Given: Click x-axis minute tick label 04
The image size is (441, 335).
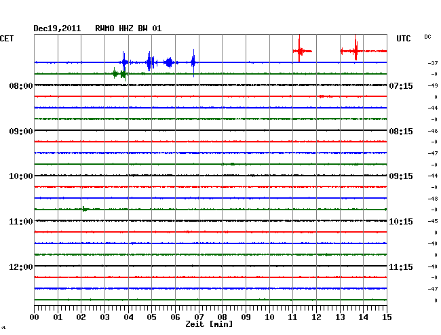Looking at the screenshot, I should tap(128, 317).
